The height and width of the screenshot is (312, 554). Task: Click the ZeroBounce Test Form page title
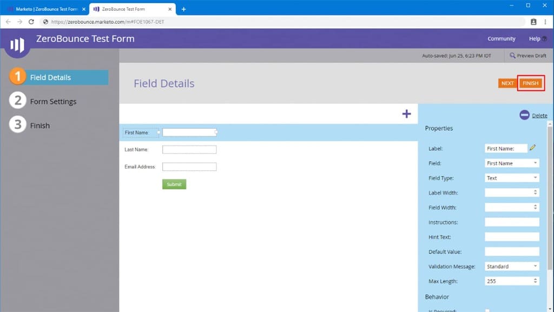tap(85, 38)
